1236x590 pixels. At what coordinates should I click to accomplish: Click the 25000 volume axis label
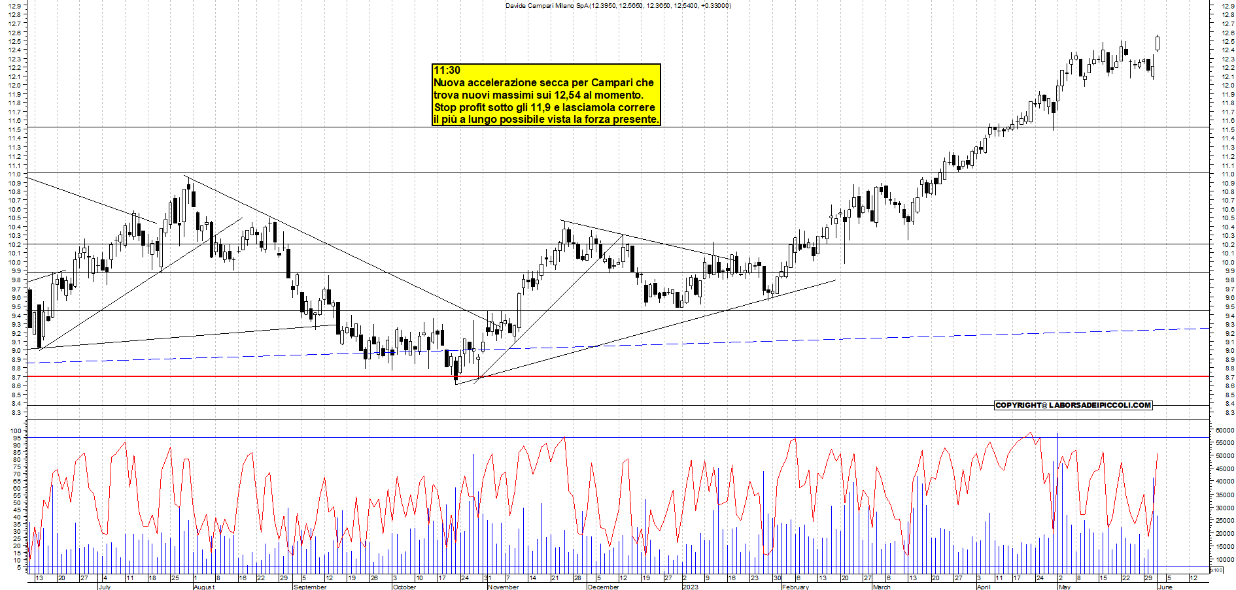click(1224, 521)
